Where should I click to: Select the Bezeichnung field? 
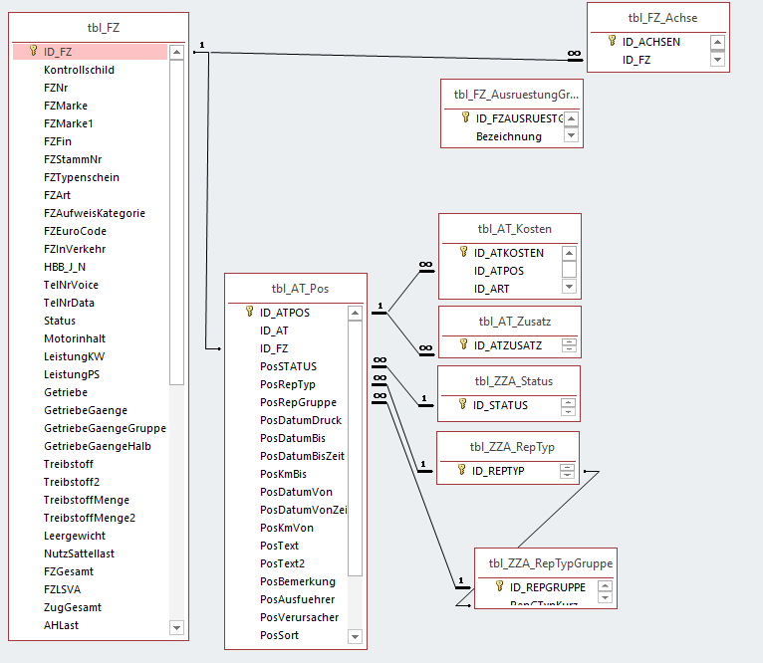509,136
